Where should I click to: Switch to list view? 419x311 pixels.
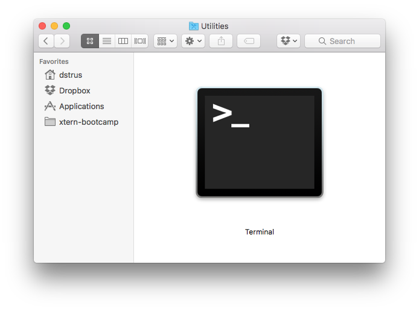click(106, 41)
